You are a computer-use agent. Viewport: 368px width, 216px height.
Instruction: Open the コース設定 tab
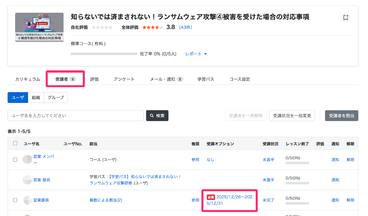pos(240,79)
